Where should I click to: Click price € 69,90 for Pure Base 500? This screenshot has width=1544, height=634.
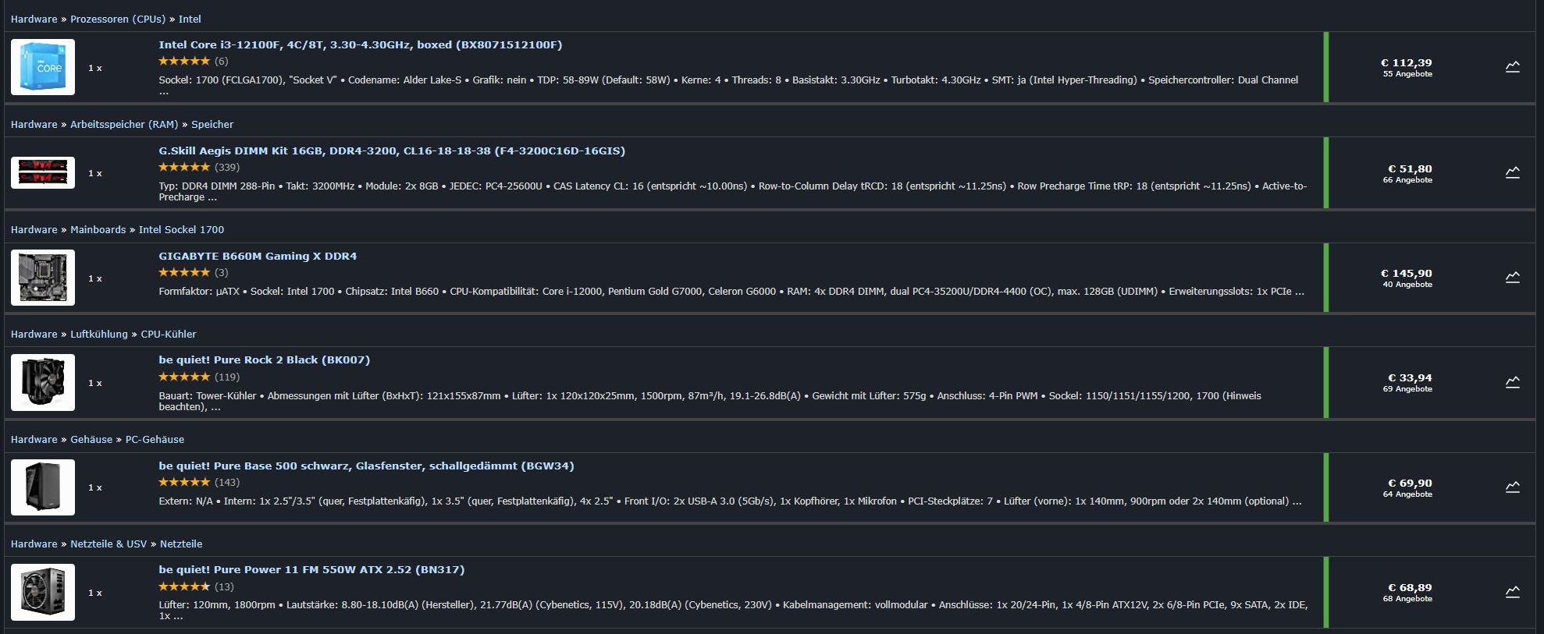pyautogui.click(x=1410, y=483)
